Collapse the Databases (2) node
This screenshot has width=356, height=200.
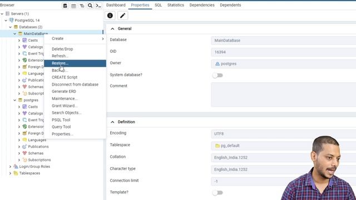[10, 27]
